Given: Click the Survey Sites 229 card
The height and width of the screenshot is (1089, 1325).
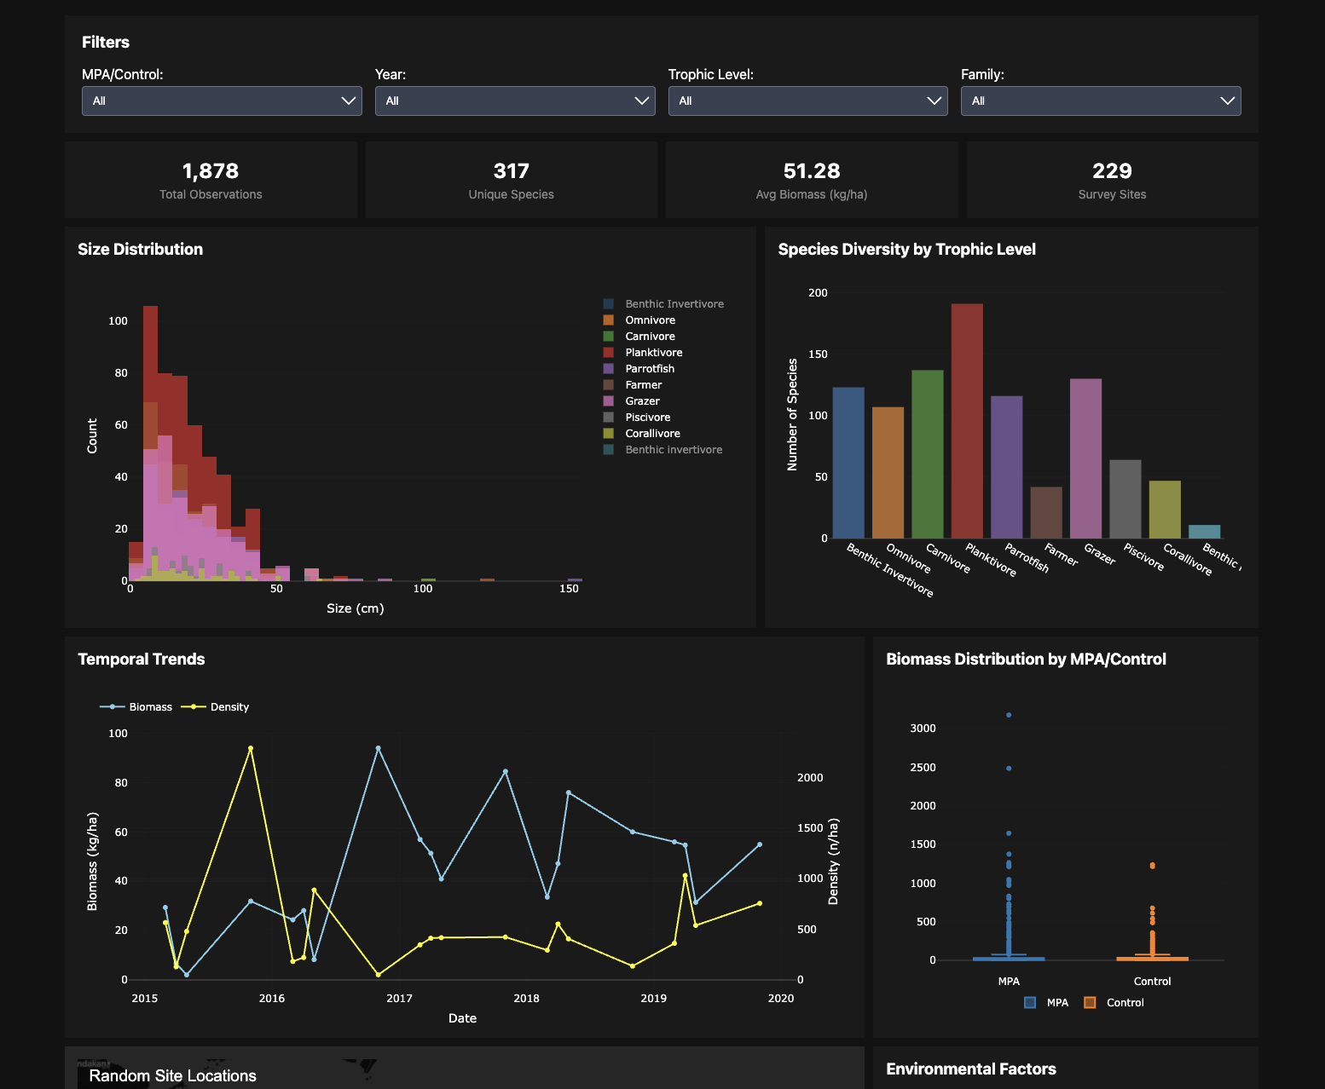Looking at the screenshot, I should [1113, 180].
